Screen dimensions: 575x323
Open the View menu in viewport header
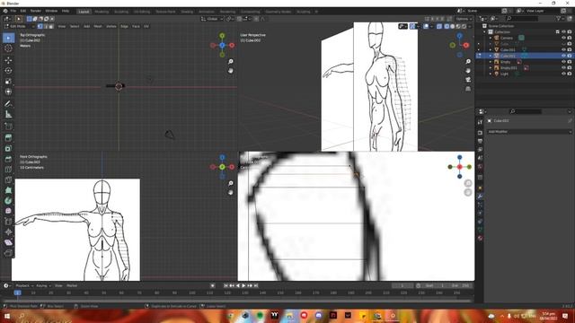62,26
